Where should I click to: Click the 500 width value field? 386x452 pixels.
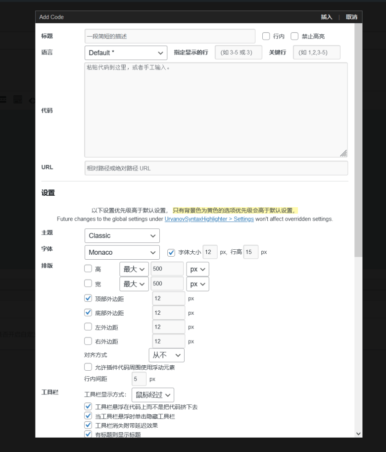point(167,283)
